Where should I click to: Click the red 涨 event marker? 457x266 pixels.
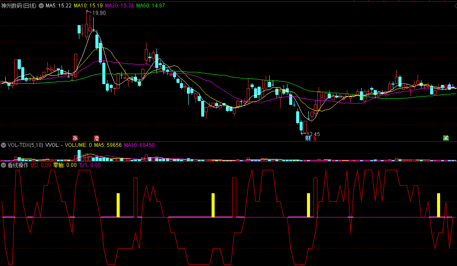click(x=75, y=138)
